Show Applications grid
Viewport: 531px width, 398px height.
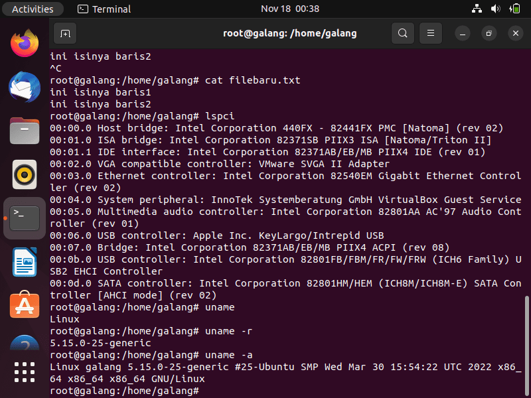click(25, 372)
